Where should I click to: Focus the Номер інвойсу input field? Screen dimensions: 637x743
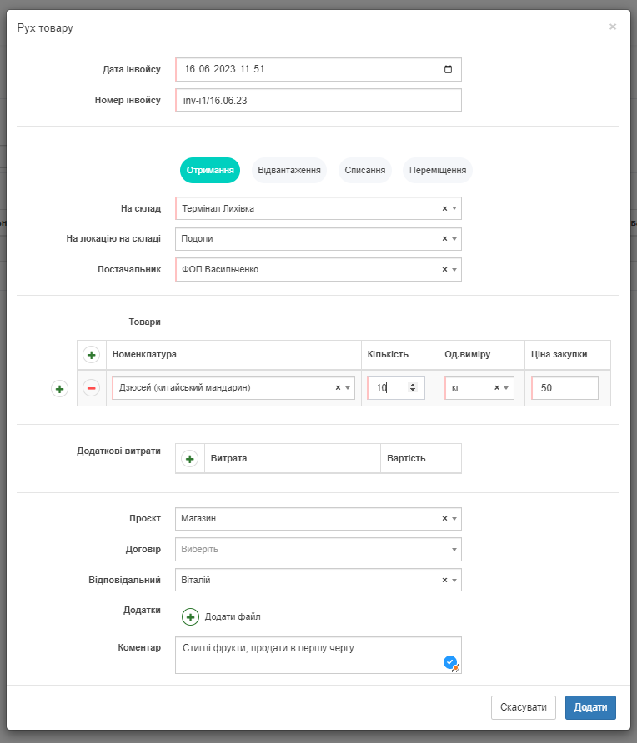pos(318,100)
